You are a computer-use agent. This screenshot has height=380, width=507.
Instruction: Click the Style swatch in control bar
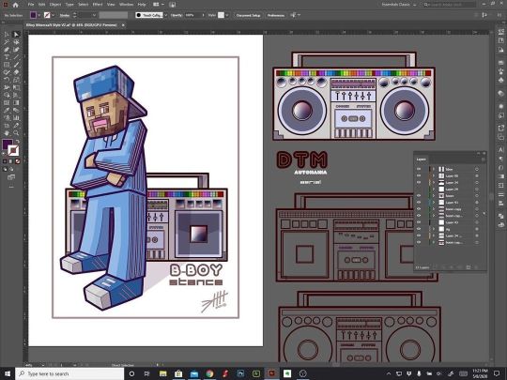point(221,15)
